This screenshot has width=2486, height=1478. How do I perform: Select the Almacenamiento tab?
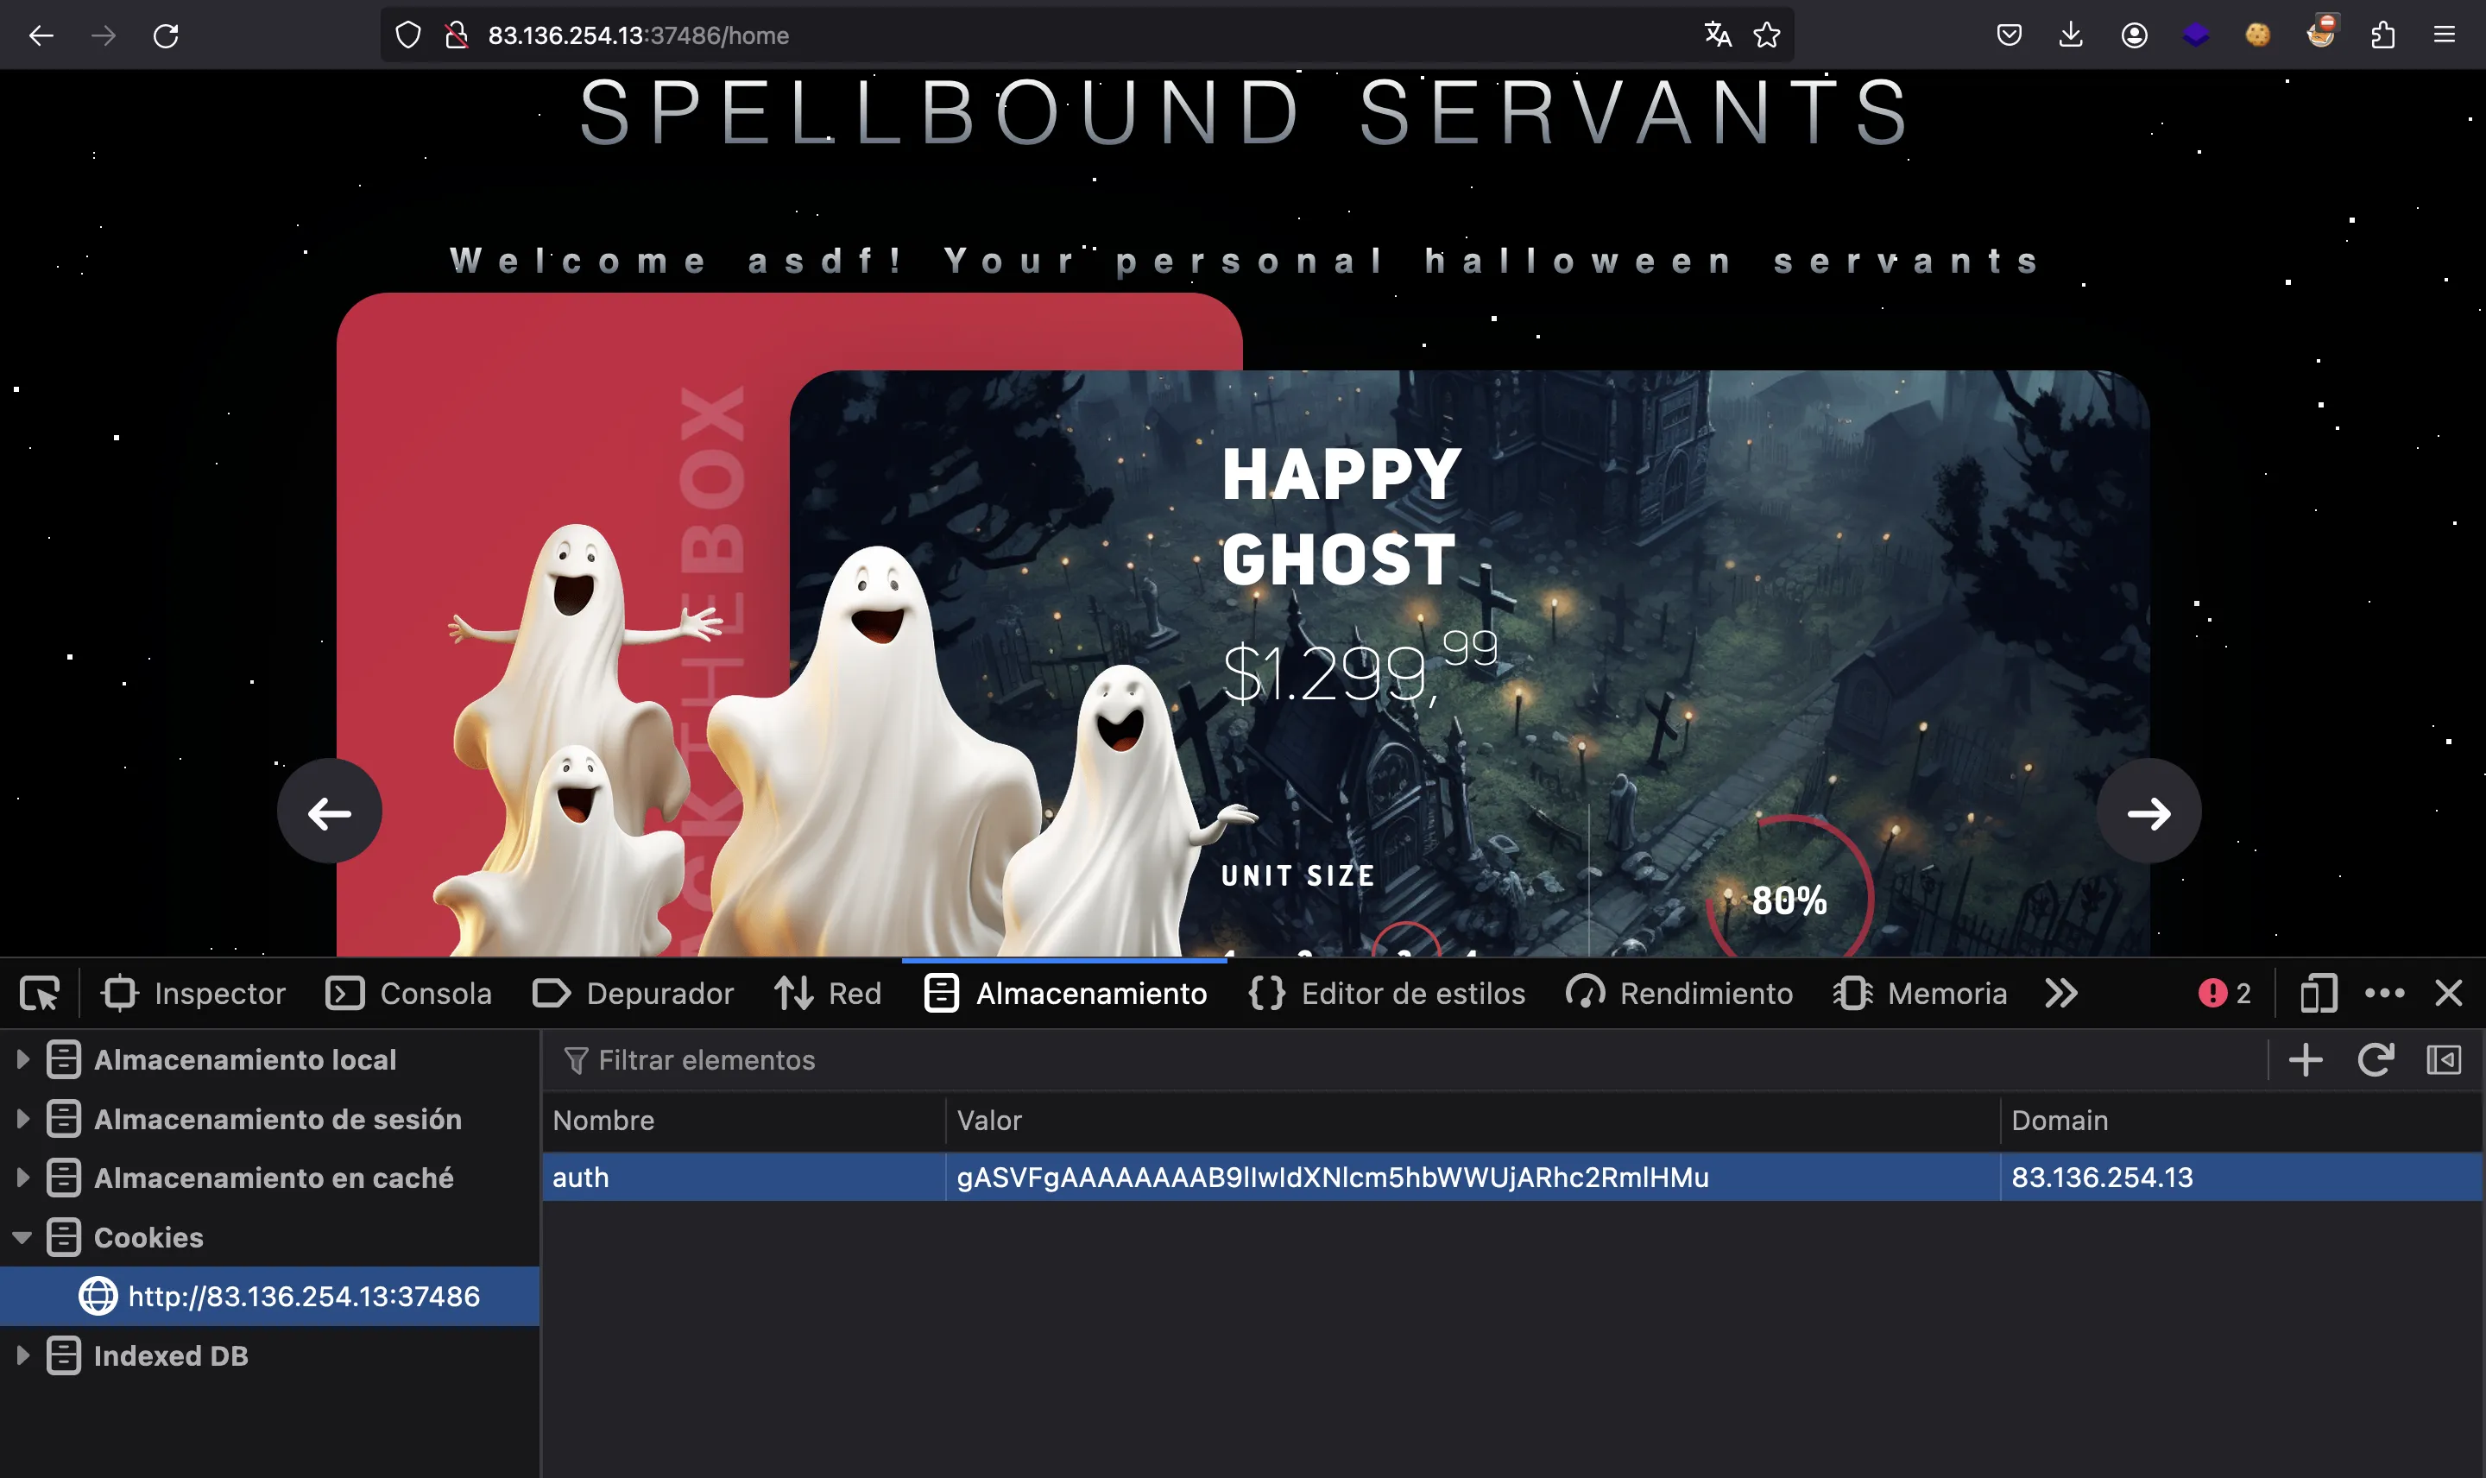tap(1065, 993)
